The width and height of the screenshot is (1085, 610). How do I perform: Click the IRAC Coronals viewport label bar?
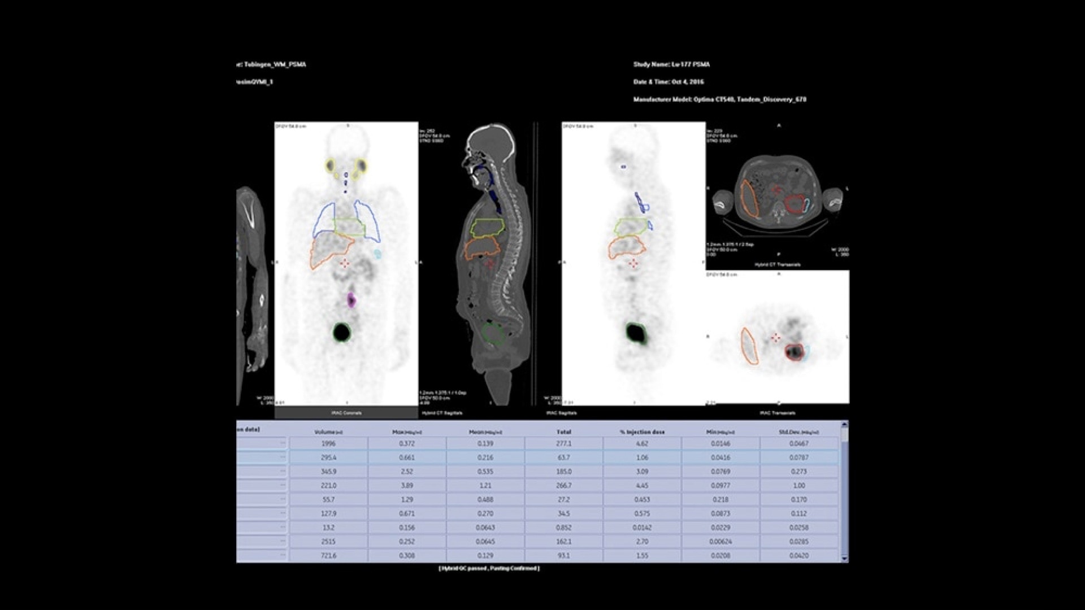tap(346, 413)
